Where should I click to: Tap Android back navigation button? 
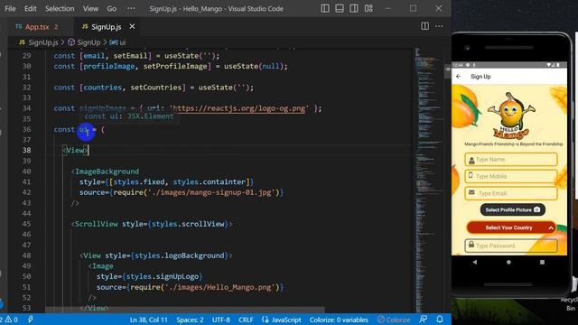[x=475, y=262]
